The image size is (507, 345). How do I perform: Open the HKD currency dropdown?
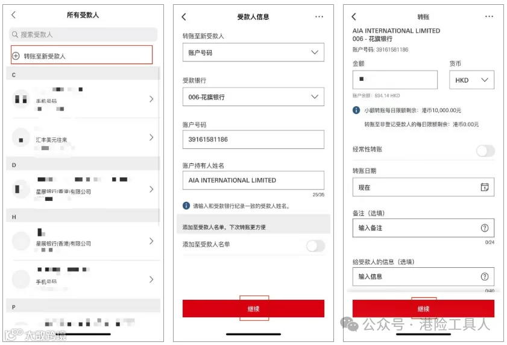[x=471, y=80]
